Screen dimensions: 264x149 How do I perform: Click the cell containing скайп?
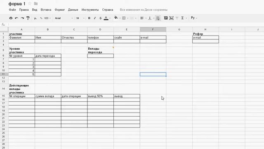(x=127, y=38)
